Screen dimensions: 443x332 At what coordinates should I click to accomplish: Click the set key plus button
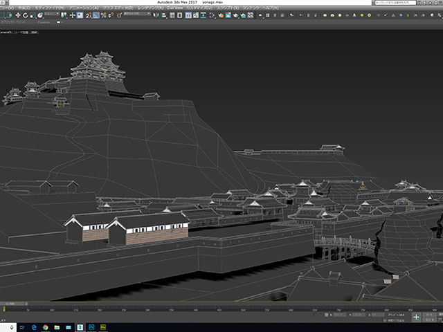[x=416, y=316]
